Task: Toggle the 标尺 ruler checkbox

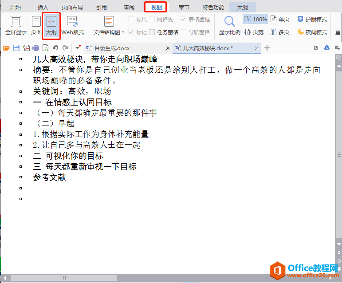Action: 131,20
